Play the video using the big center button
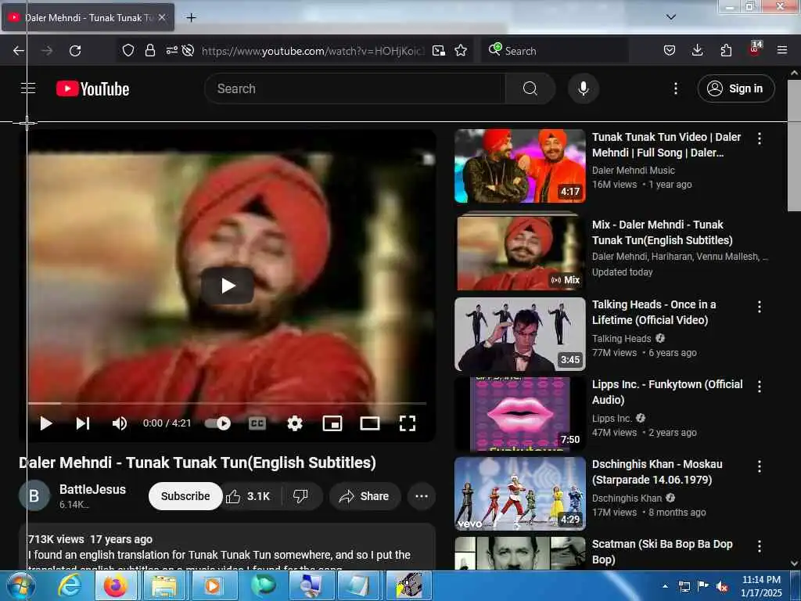 click(228, 286)
